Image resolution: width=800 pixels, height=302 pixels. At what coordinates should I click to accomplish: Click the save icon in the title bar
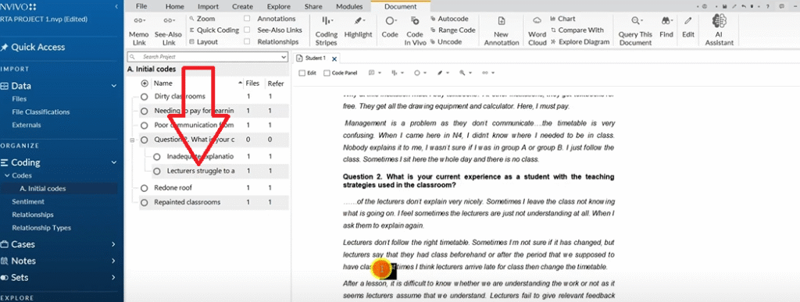pyautogui.click(x=724, y=6)
